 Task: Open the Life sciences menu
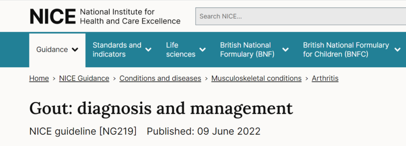(x=186, y=49)
